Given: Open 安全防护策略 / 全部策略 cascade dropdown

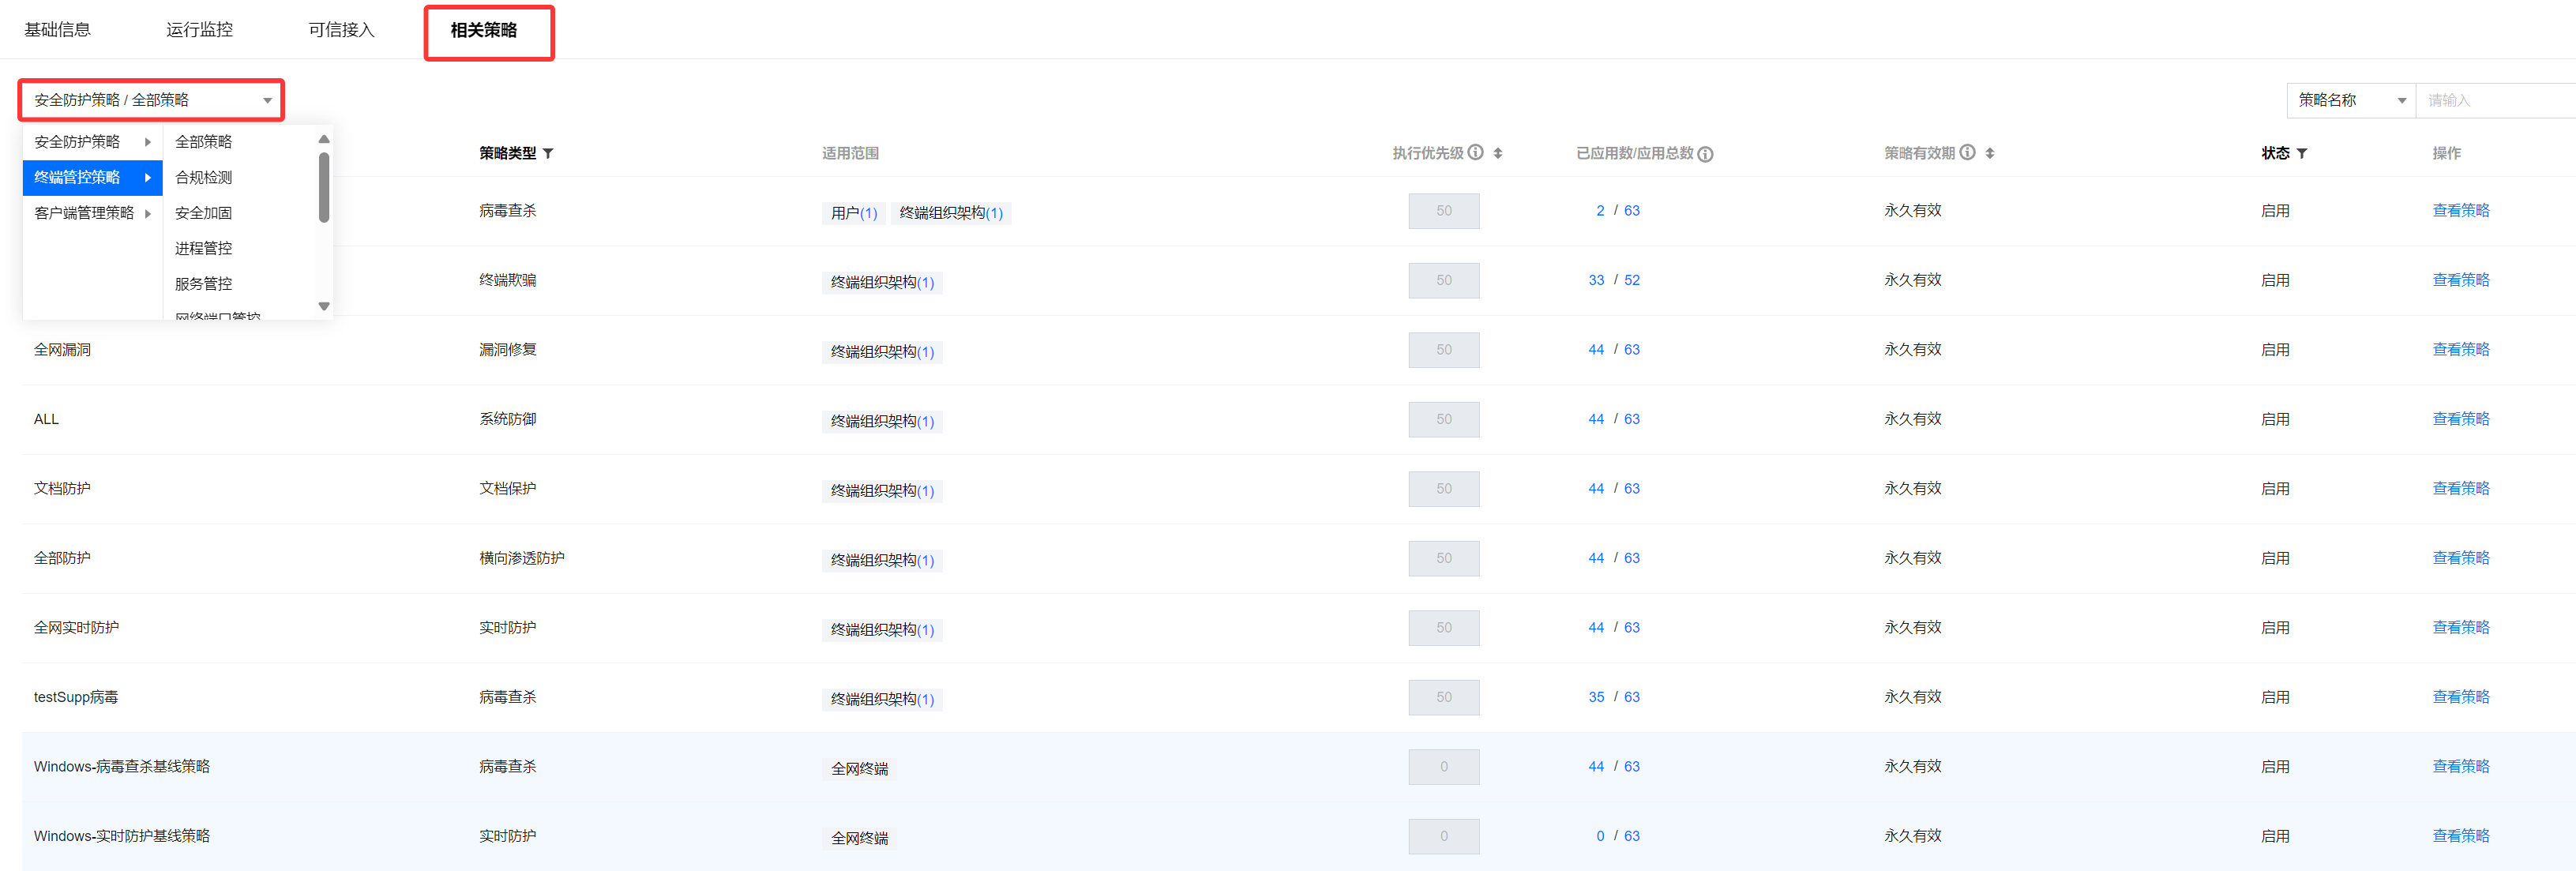Looking at the screenshot, I should 151,100.
